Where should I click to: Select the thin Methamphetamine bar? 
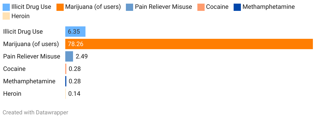(66, 81)
